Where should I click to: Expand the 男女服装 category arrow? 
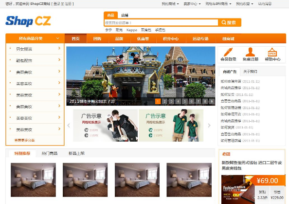point(59,48)
